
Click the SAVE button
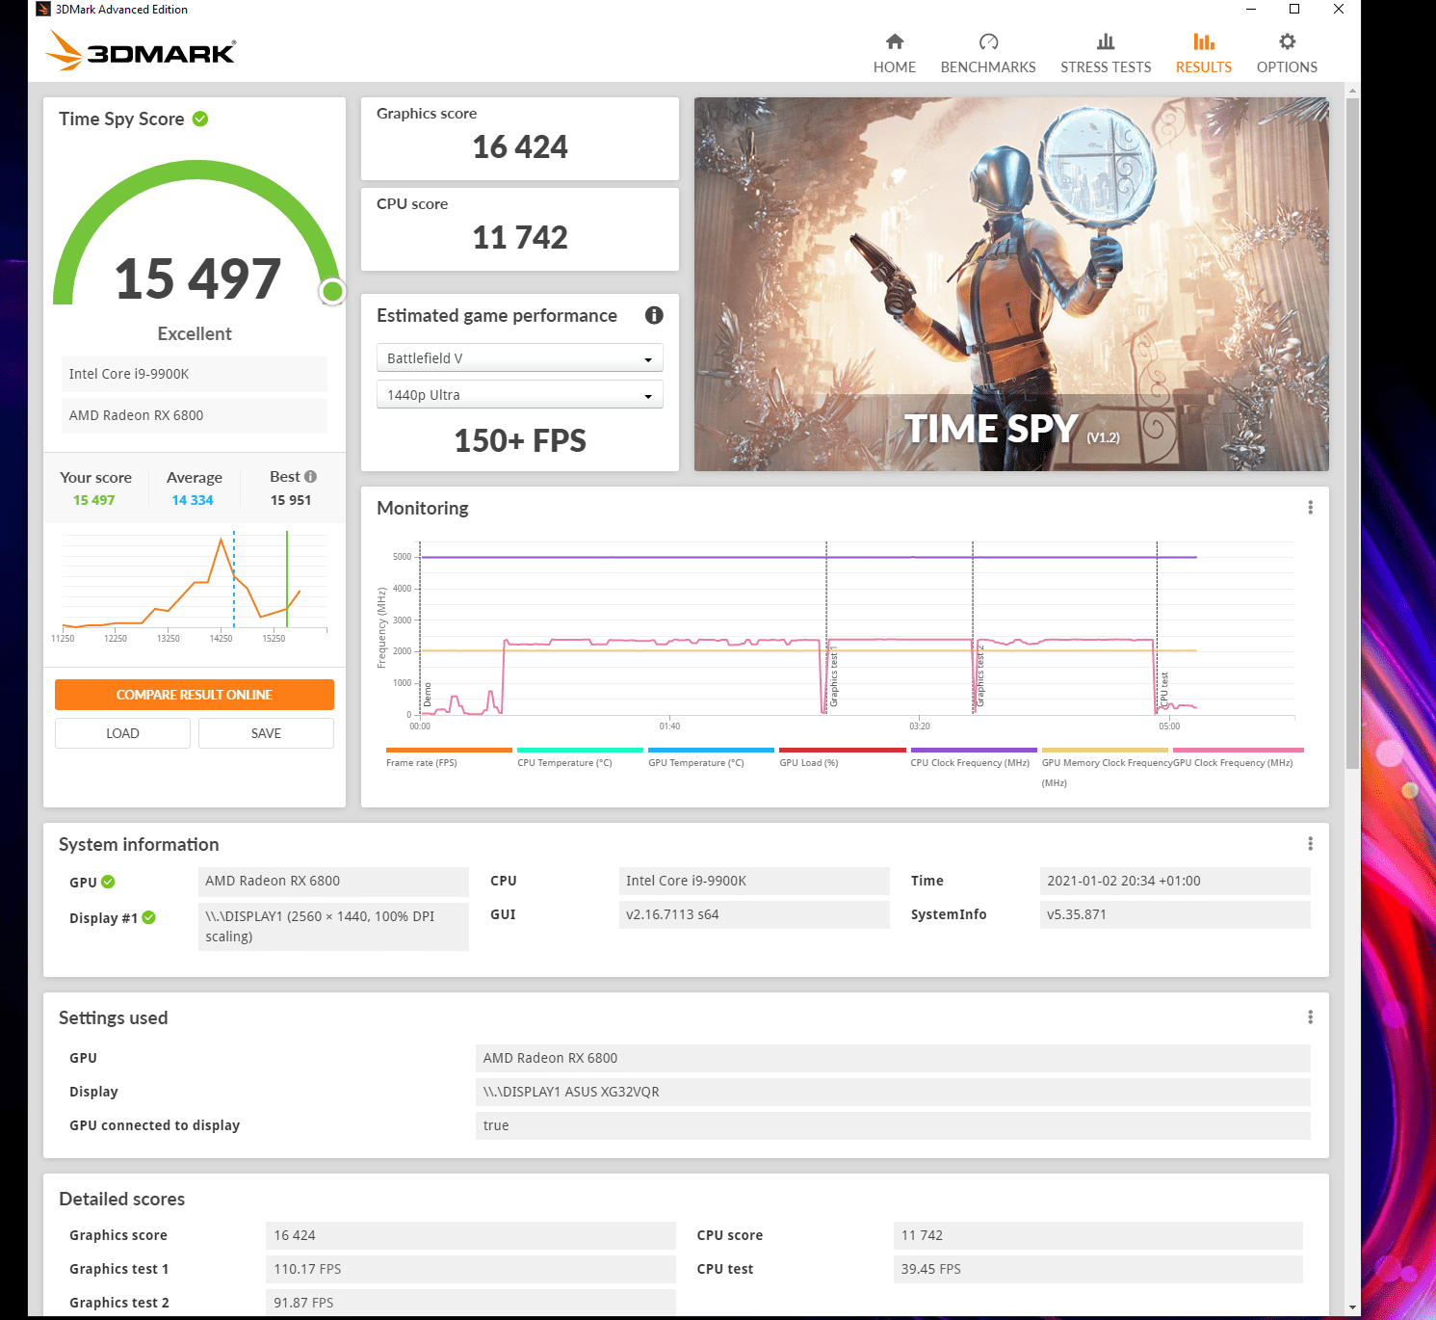coord(266,733)
